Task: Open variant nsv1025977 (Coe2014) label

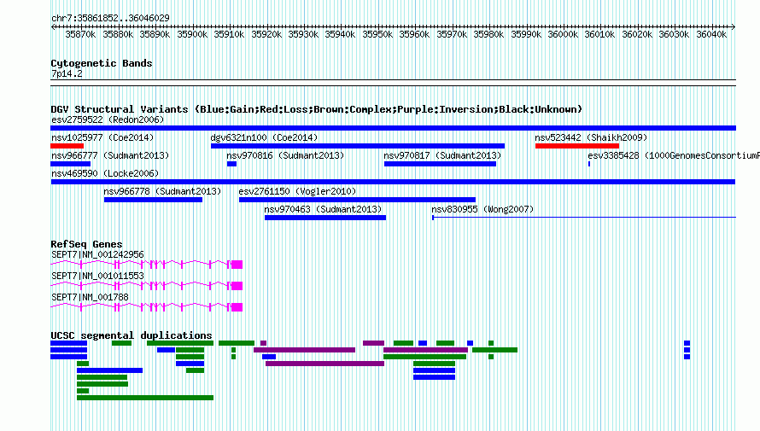Action: [102, 137]
